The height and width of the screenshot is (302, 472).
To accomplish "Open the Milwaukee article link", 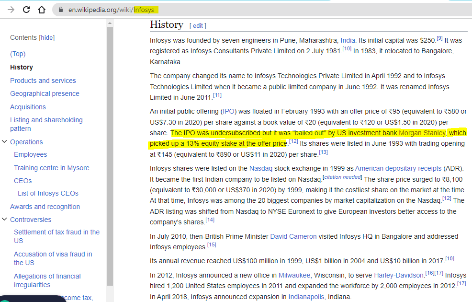I will (294, 276).
